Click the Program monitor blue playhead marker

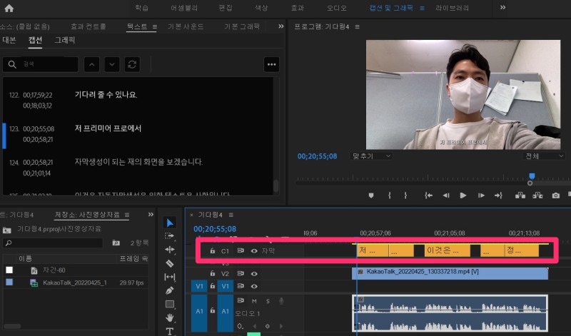532,176
